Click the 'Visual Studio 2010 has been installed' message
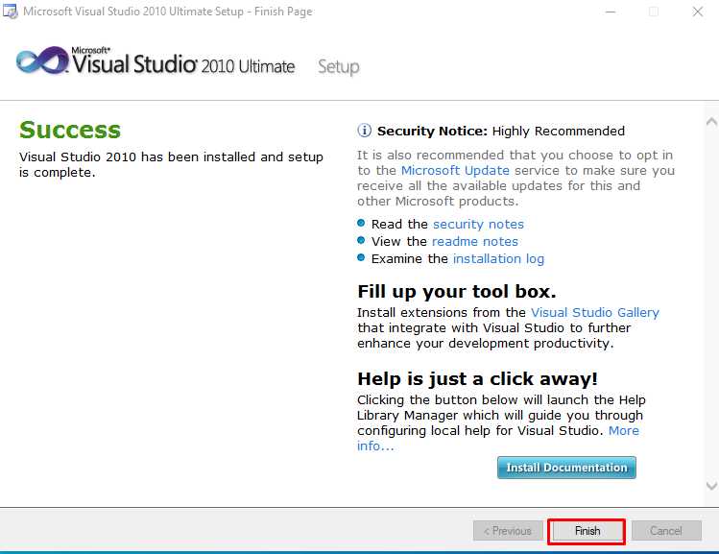This screenshot has height=554, width=719. [171, 164]
